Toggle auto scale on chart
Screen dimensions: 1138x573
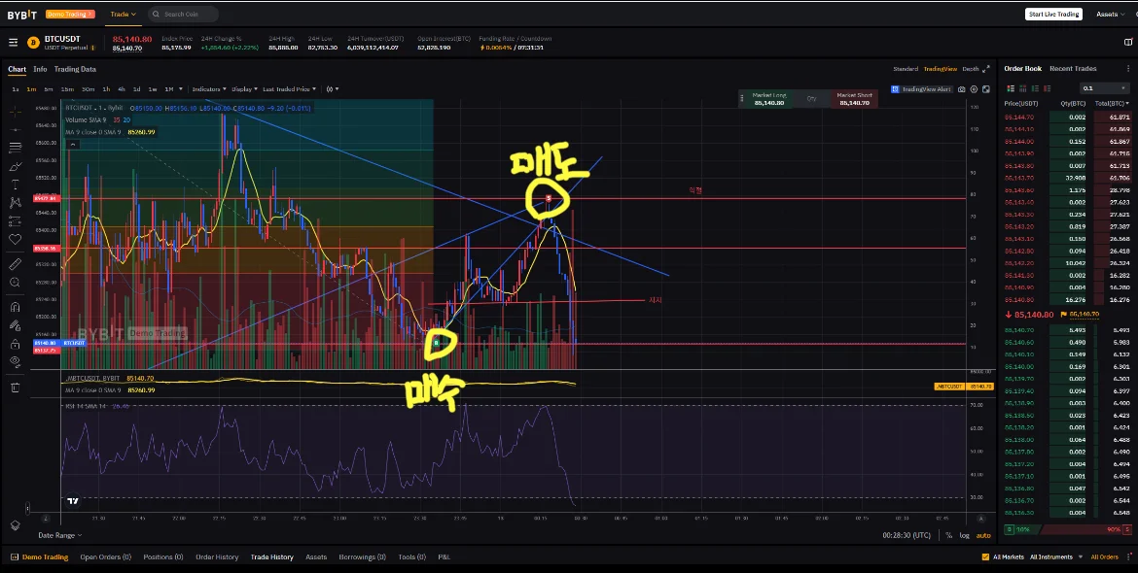click(983, 535)
